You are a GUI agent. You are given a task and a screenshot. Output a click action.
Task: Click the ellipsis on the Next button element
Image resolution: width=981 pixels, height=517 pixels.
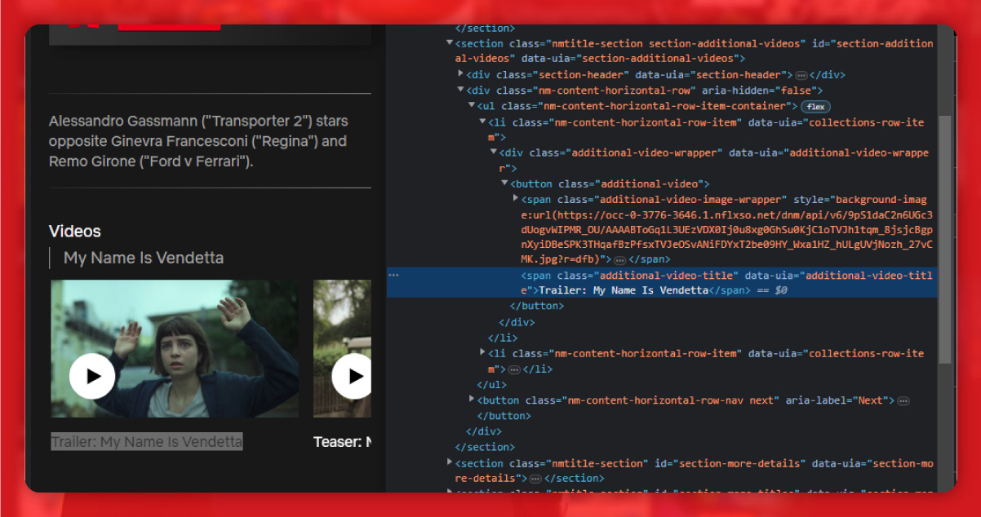(x=903, y=400)
